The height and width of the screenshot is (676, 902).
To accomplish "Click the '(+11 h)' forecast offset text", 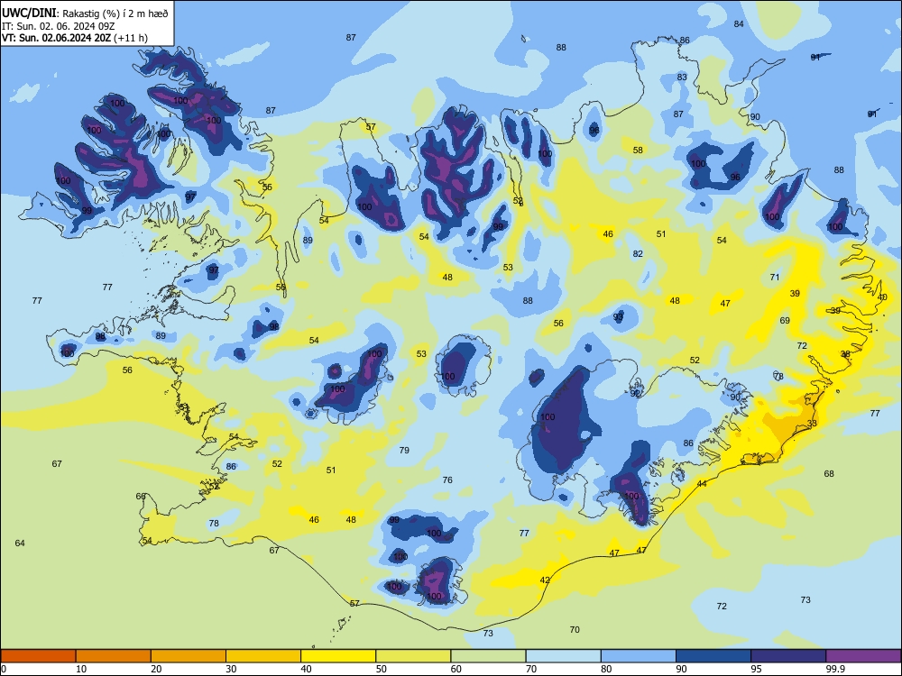I will tap(131, 38).
